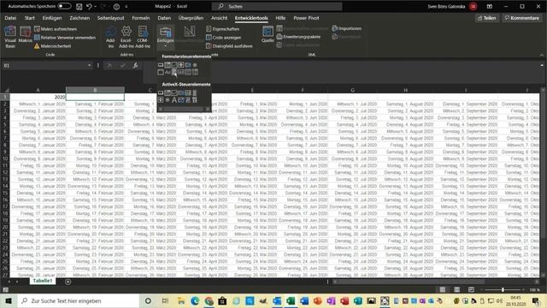
Task: Open ActiveX More Controls tools icon
Action: point(195,100)
